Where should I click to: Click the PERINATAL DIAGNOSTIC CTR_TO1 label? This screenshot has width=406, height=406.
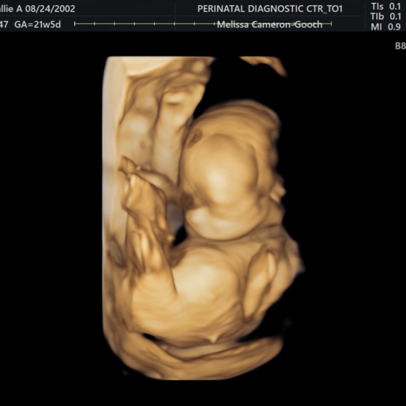(x=270, y=9)
